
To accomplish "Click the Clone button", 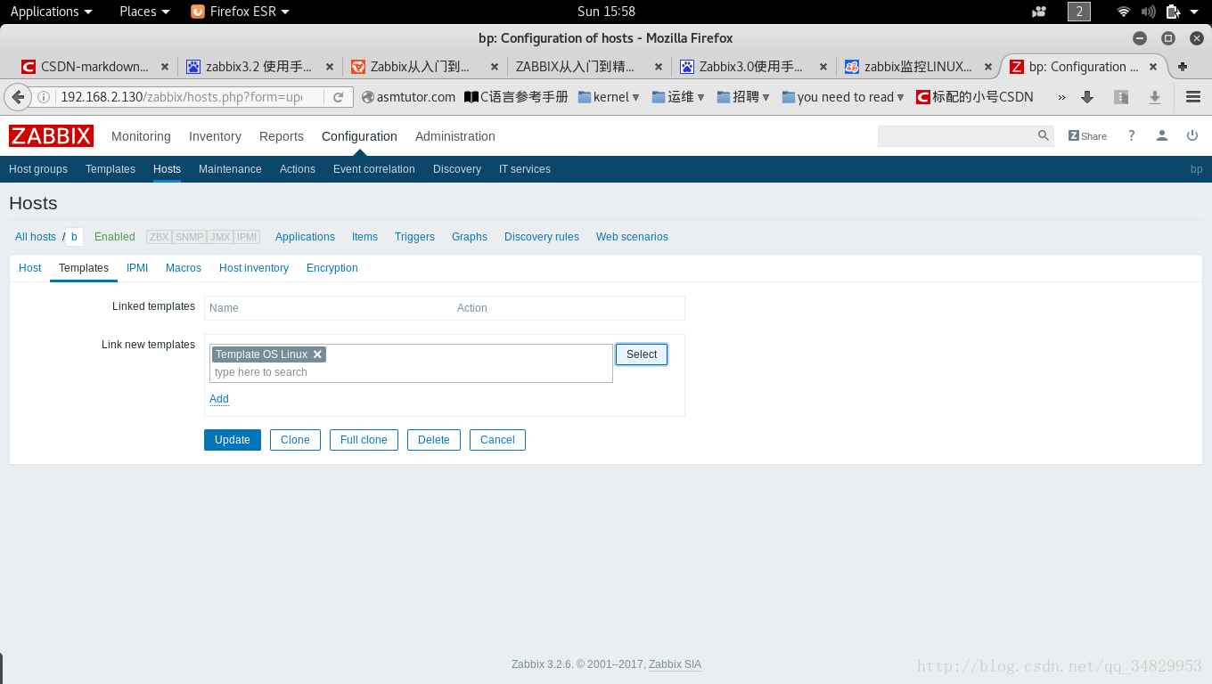I will [x=295, y=440].
